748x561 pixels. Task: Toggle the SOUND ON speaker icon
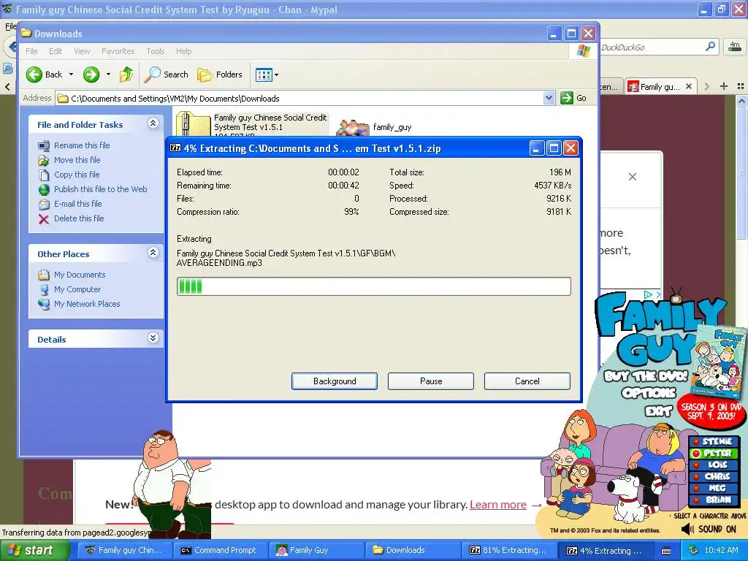click(x=687, y=529)
